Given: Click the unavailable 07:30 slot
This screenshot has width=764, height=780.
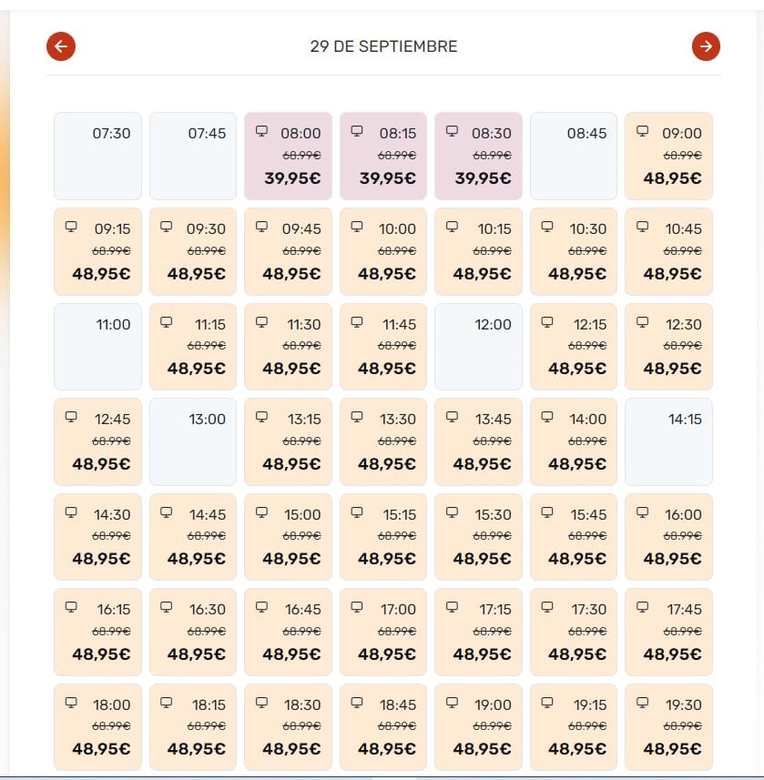Looking at the screenshot, I should pos(97,156).
